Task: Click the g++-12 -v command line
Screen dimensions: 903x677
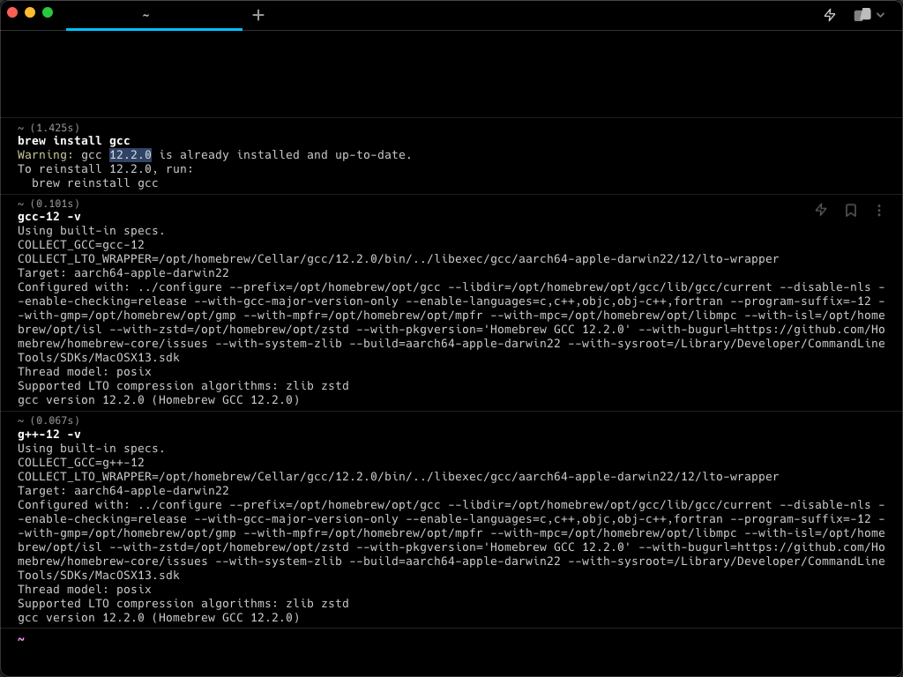Action: coord(49,434)
